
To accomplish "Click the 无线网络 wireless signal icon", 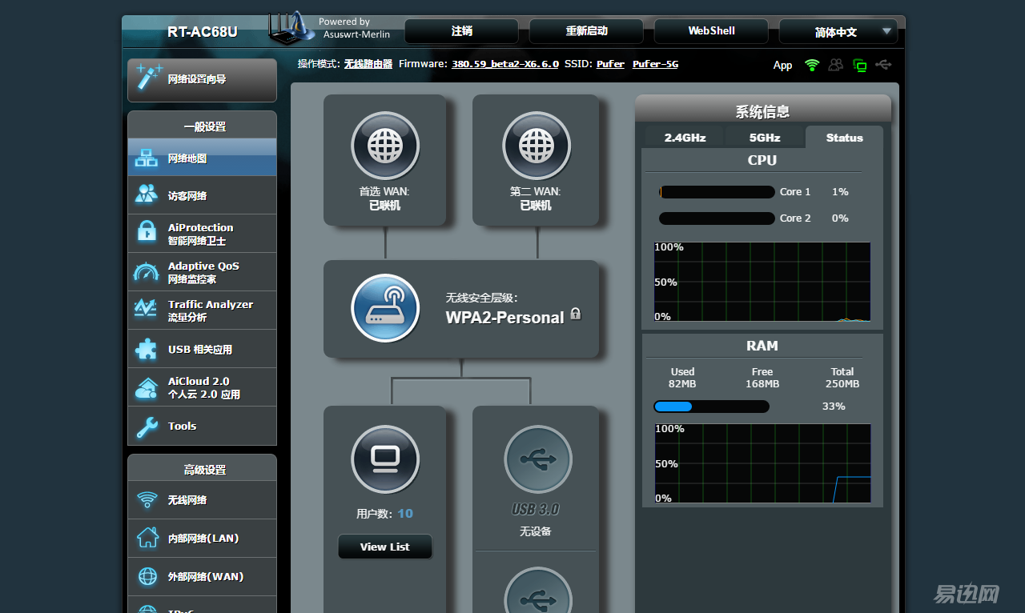I will pyautogui.click(x=147, y=500).
